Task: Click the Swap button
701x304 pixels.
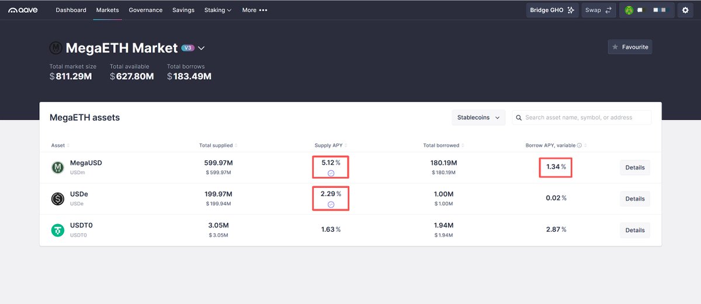Action: point(599,10)
